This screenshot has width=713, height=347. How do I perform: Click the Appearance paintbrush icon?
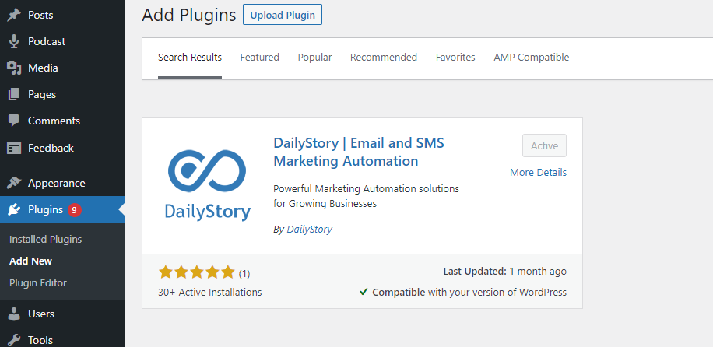pyautogui.click(x=14, y=183)
